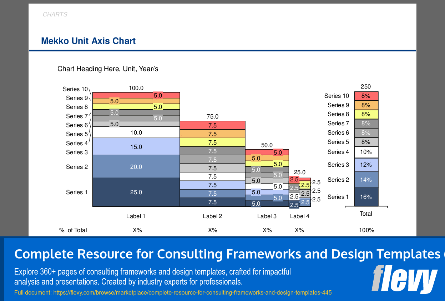Click the 'Label 4' axis label
The height and width of the screenshot is (301, 445).
(x=299, y=216)
